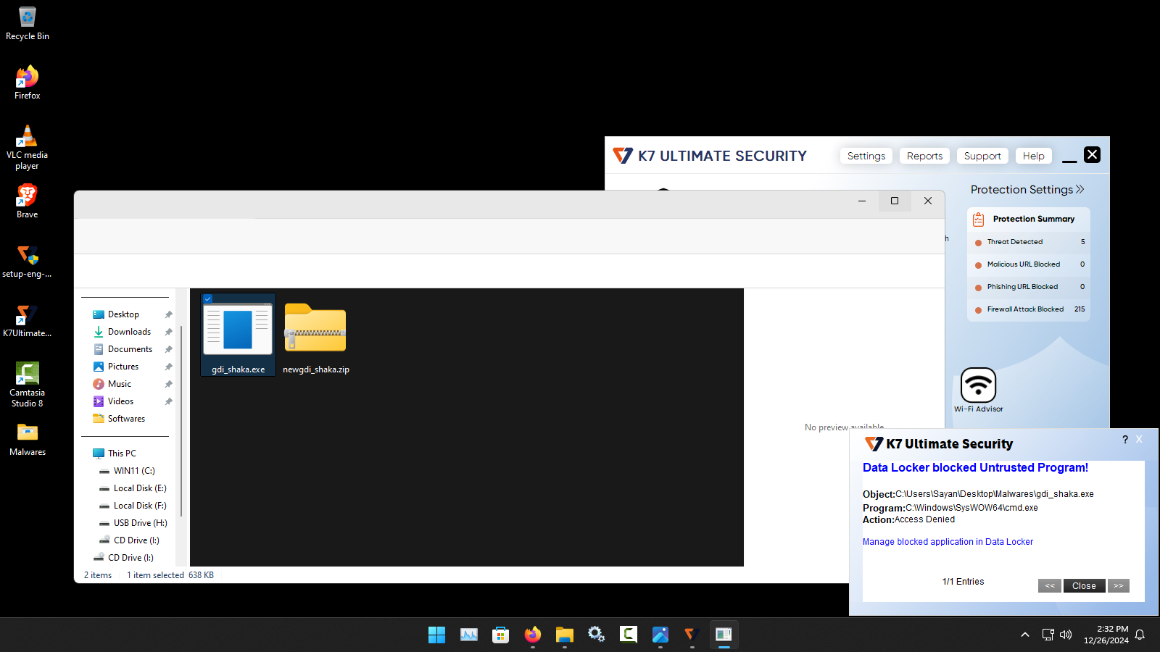This screenshot has height=652, width=1160.
Task: Open the taskbar clock and date
Action: [x=1106, y=635]
